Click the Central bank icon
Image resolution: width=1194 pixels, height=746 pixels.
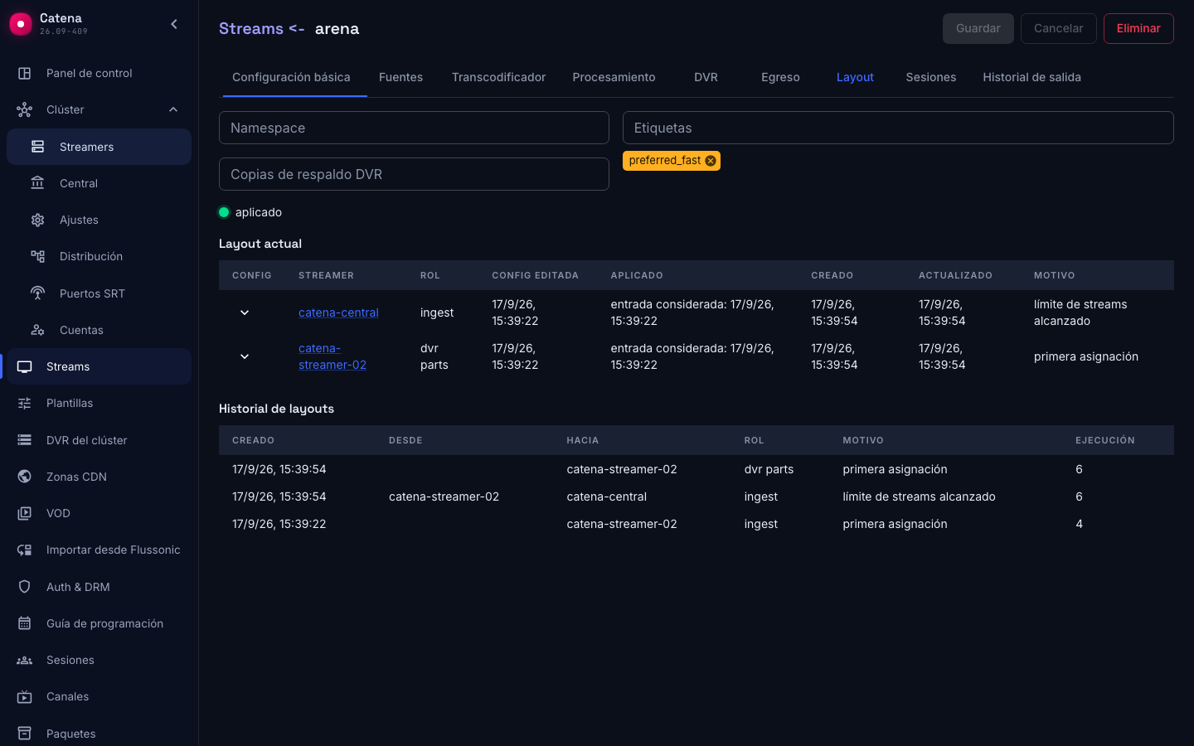coord(38,183)
